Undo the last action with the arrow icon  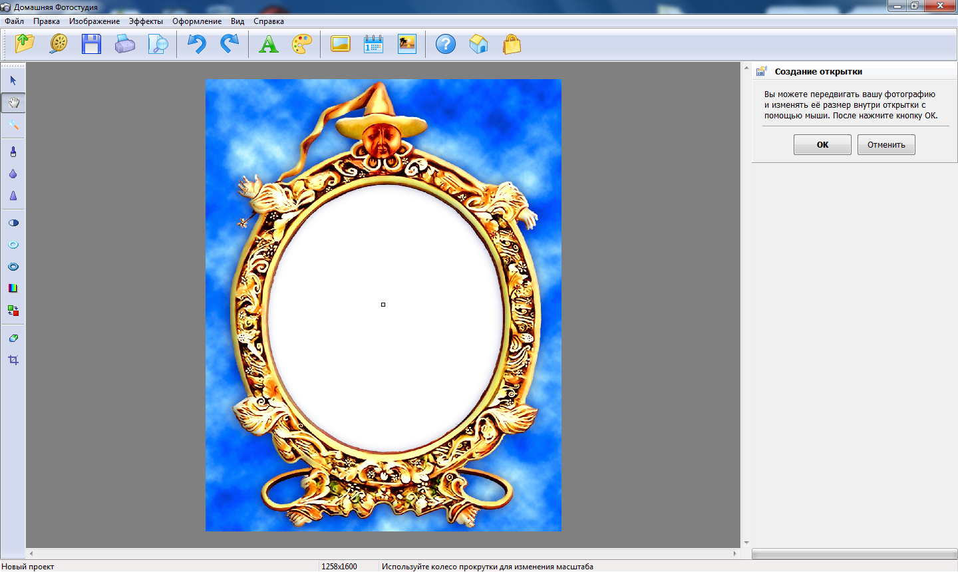[196, 45]
